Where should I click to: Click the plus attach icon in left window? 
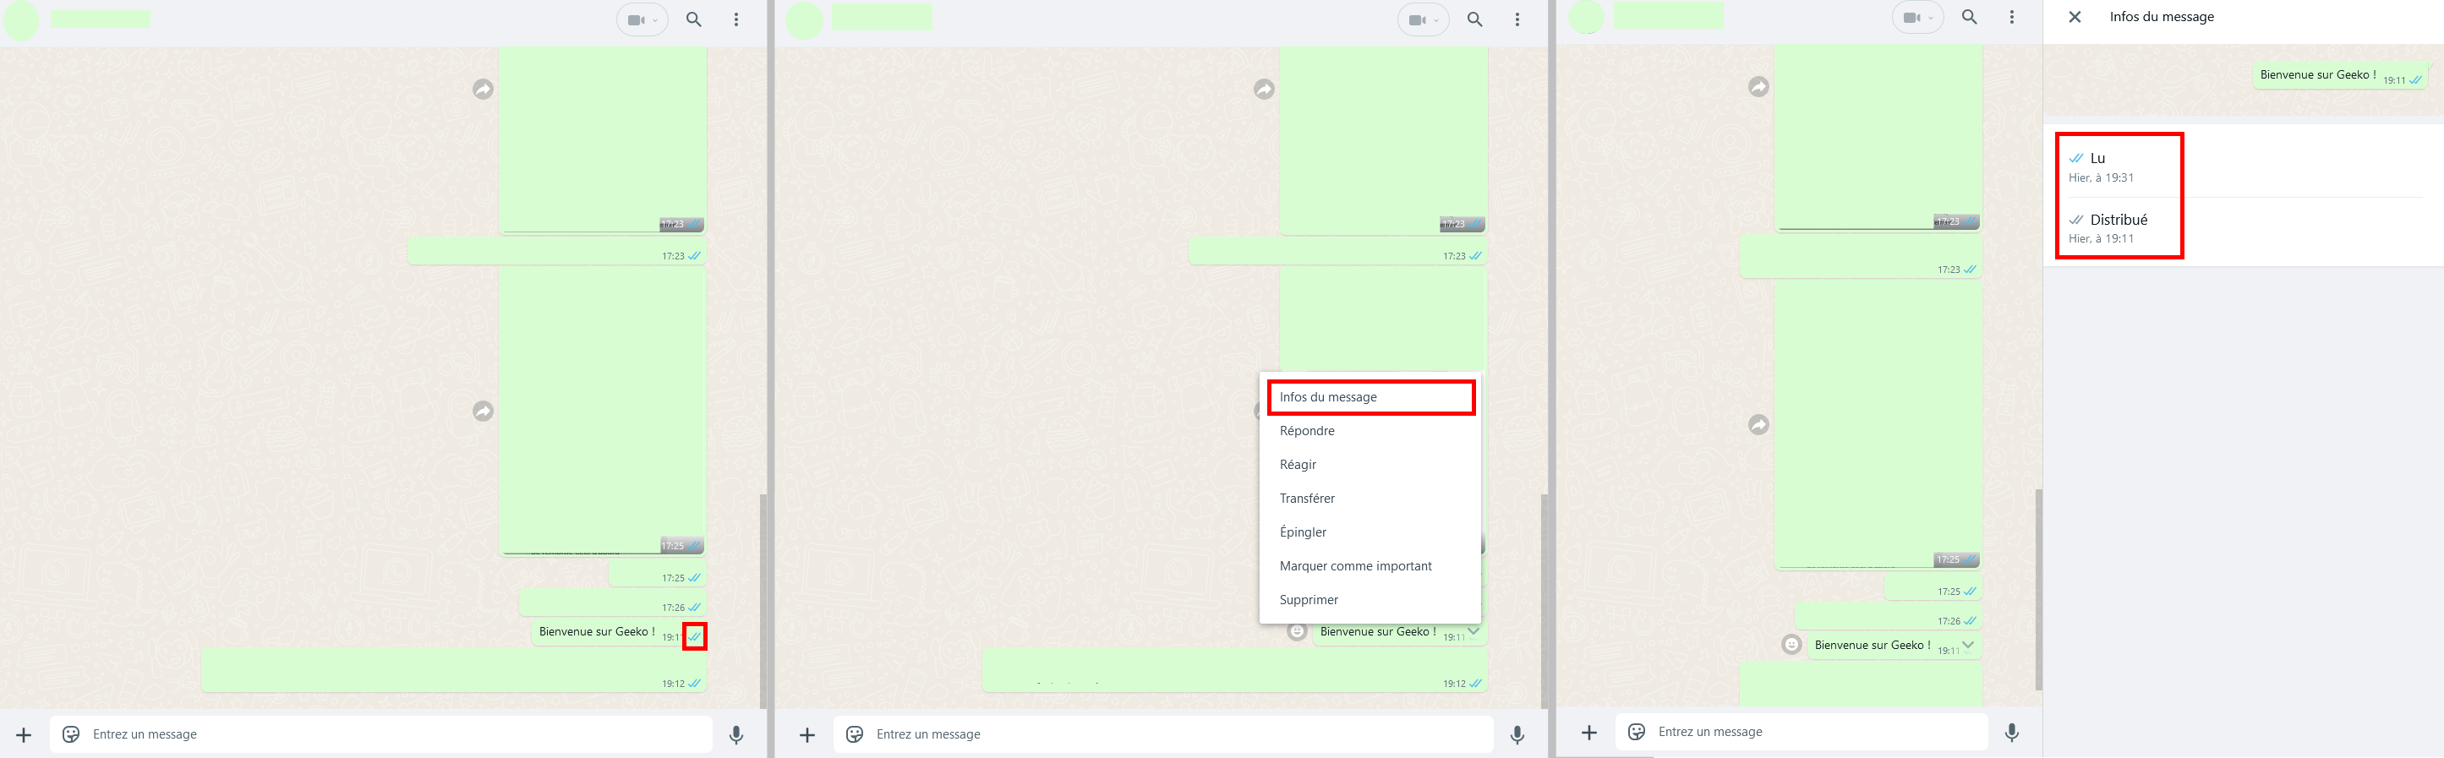24,734
